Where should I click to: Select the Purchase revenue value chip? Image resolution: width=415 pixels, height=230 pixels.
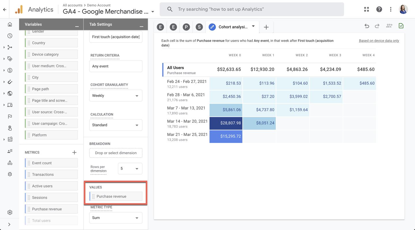[x=116, y=196]
